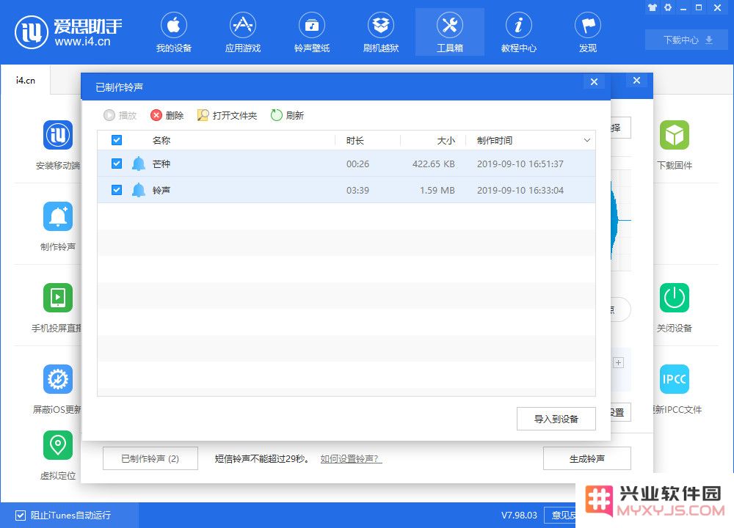Click timestamp 2019-09-10 16:51:37
The width and height of the screenshot is (734, 528).
(x=520, y=164)
